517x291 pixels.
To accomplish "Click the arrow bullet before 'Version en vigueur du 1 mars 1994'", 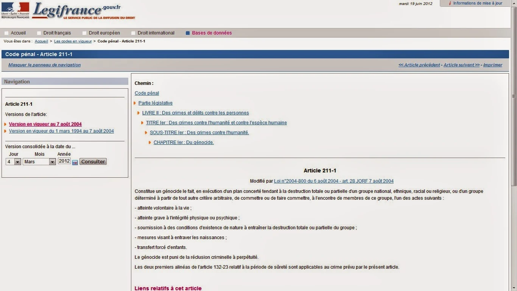I will (5, 131).
